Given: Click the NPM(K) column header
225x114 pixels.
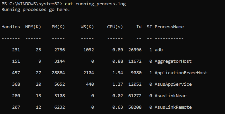Looking at the screenshot, I should pyautogui.click(x=33, y=27).
